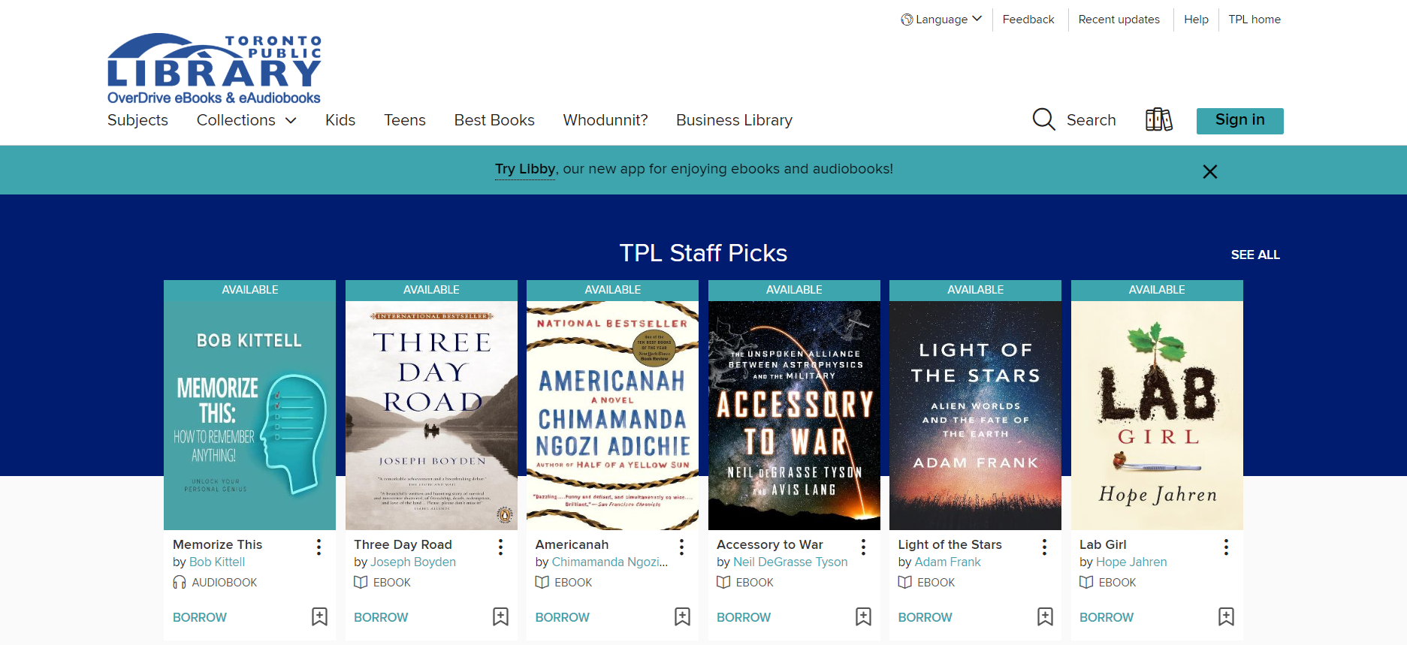Bookmark Americanah to wish list
The height and width of the screenshot is (645, 1407).
coord(682,616)
